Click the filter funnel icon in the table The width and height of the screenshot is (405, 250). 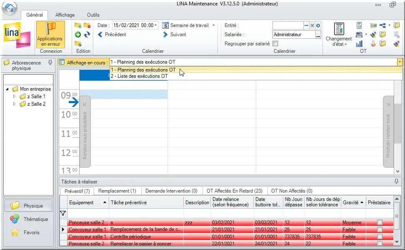63,213
